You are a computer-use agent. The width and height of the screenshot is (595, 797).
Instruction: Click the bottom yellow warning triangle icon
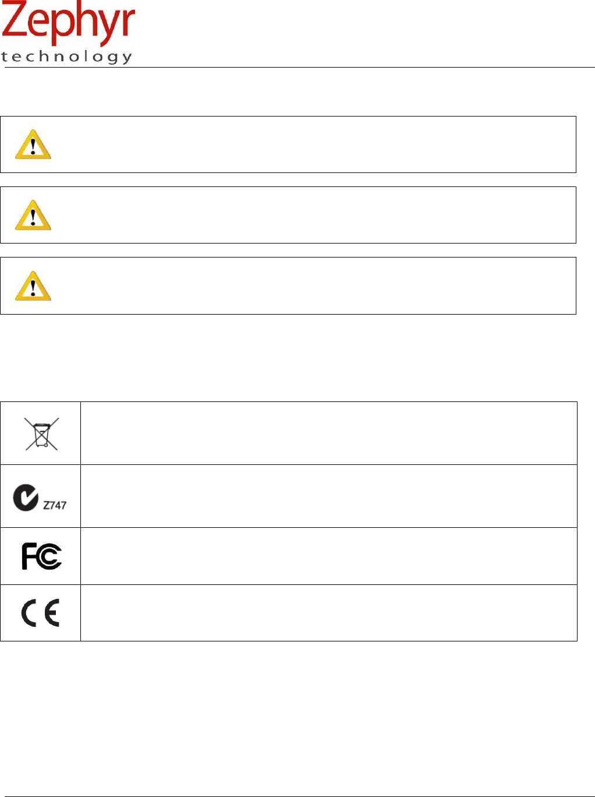(x=33, y=285)
